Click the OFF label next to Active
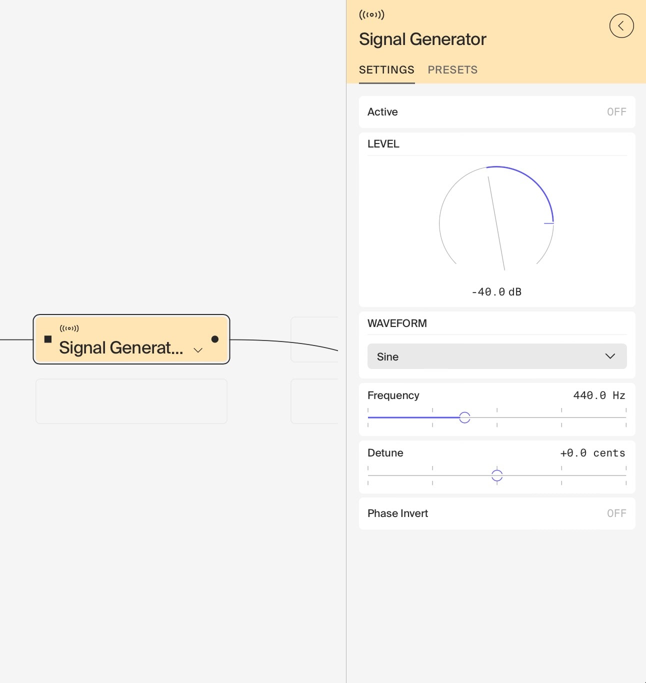646x683 pixels. coord(616,111)
